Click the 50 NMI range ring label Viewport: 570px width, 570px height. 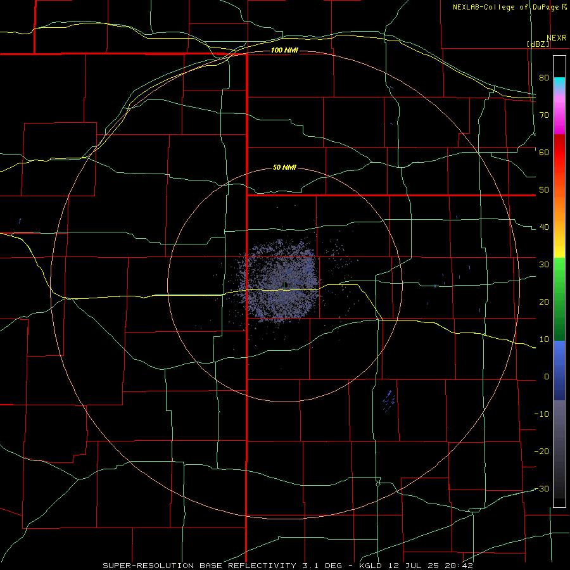[x=284, y=168]
